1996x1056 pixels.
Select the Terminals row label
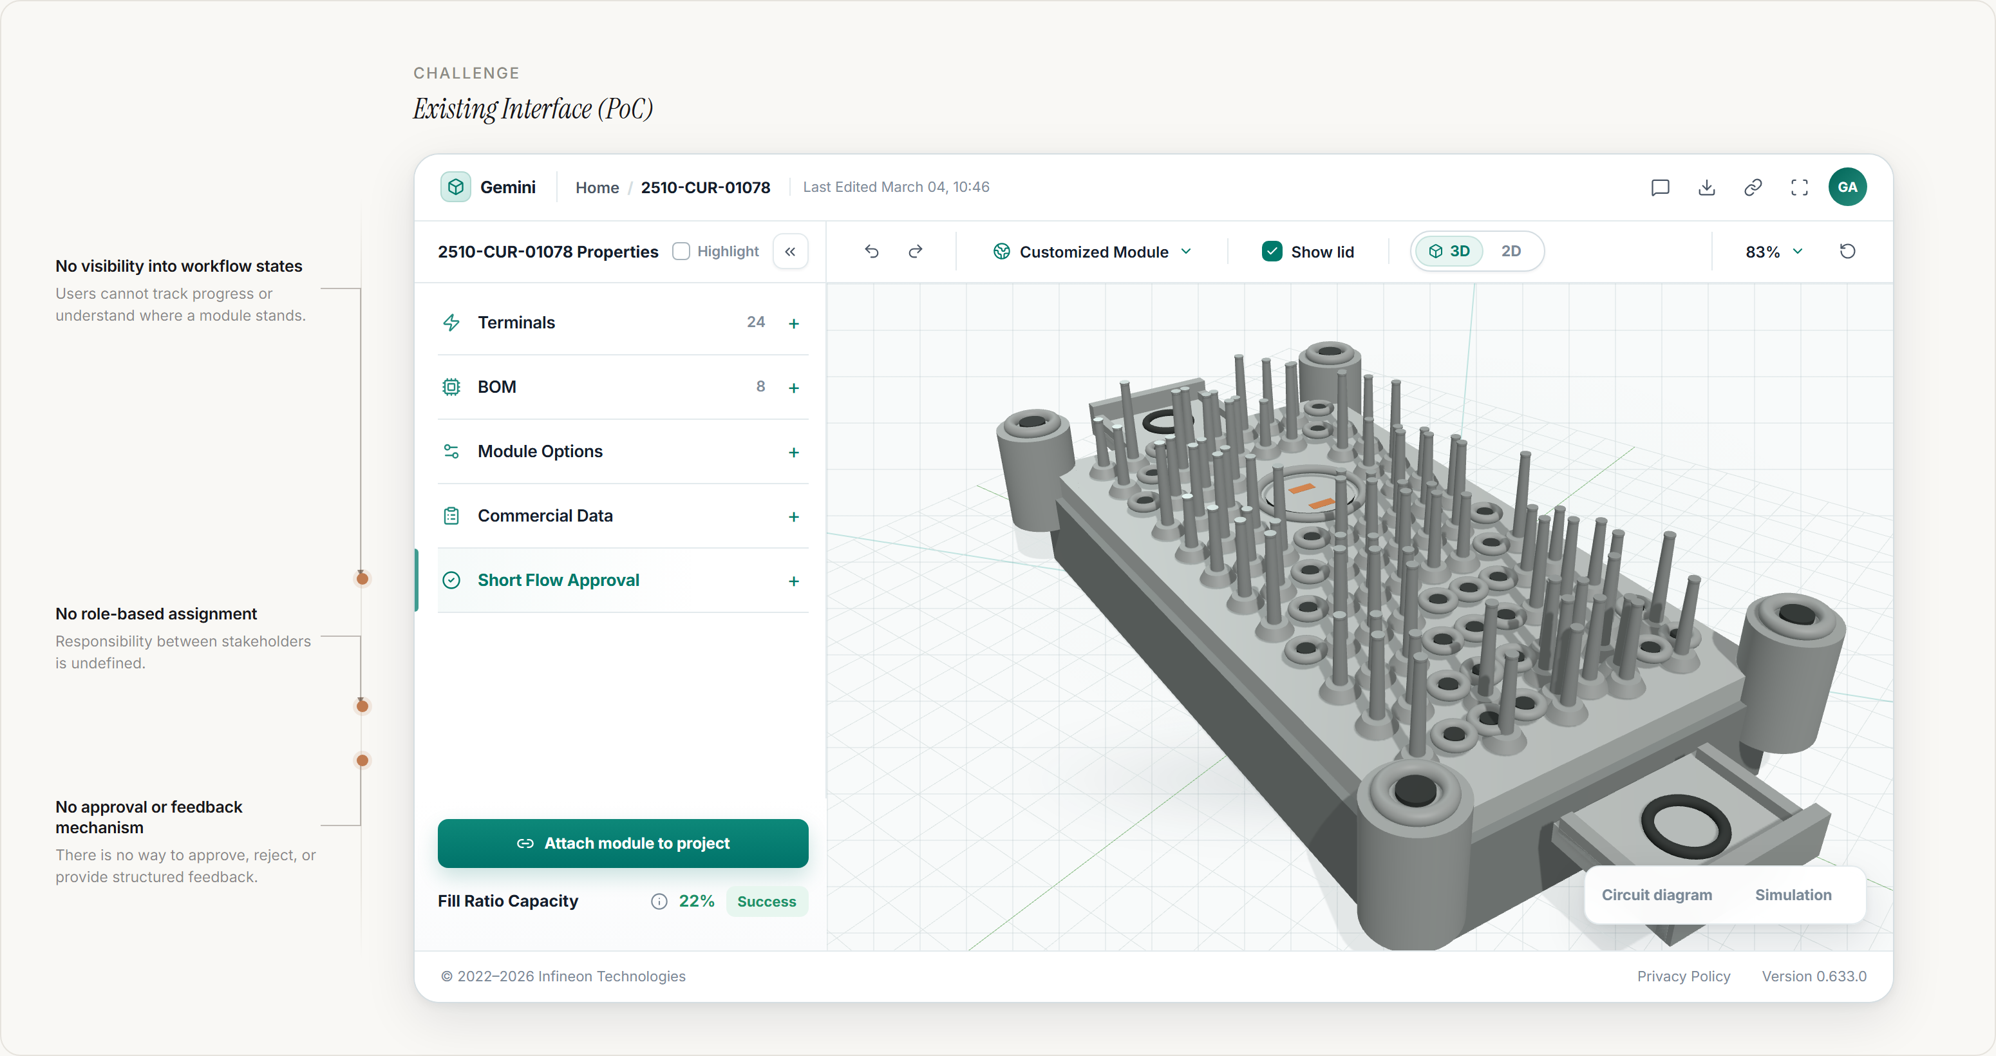coord(516,323)
